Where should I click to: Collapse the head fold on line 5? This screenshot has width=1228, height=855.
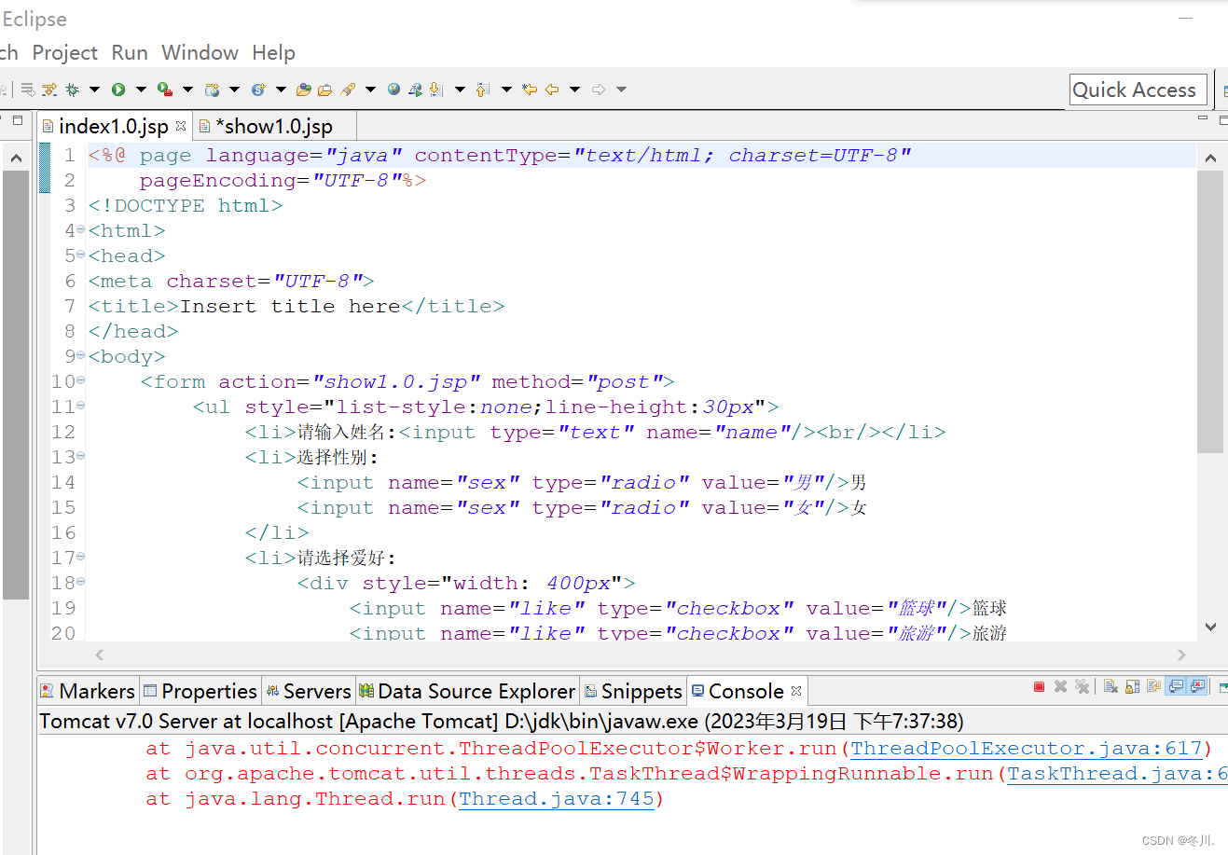80,255
